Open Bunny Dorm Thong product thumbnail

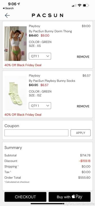coord(15,44)
